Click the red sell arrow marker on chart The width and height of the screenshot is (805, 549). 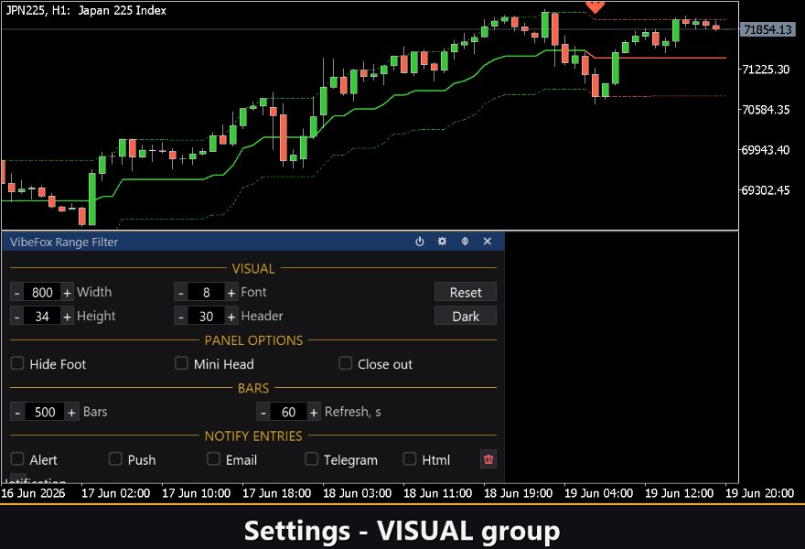point(595,6)
